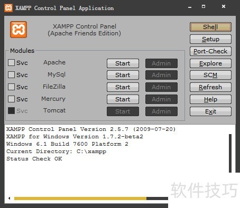Viewport: 240px width, 208px height.
Task: Open Help
Action: click(x=210, y=99)
